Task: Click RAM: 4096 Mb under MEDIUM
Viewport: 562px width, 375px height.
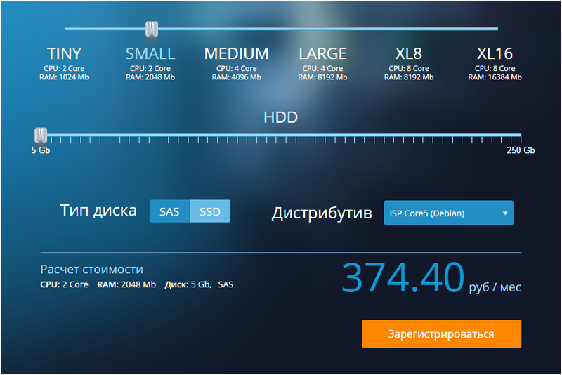Action: (x=237, y=77)
